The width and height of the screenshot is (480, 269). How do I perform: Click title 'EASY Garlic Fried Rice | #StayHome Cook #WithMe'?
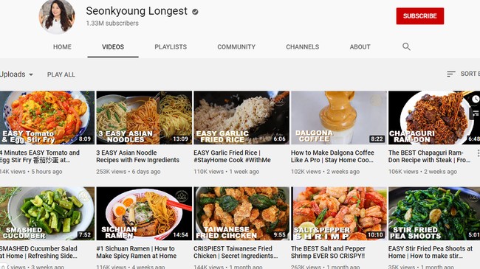[232, 156]
